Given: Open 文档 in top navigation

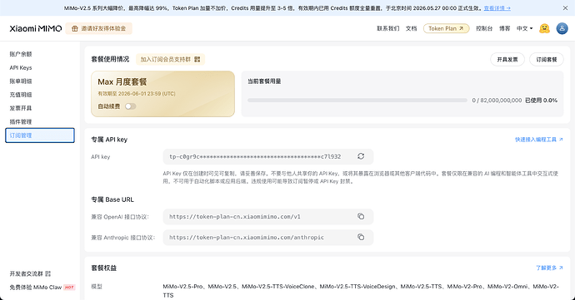Looking at the screenshot, I should (411, 28).
